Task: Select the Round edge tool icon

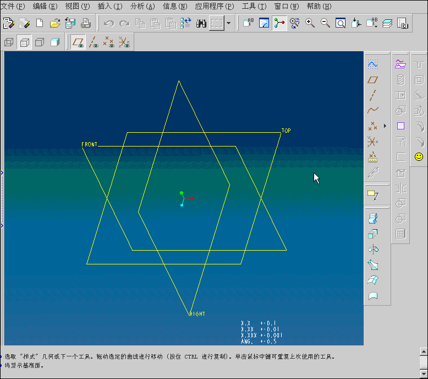Action: (x=419, y=126)
